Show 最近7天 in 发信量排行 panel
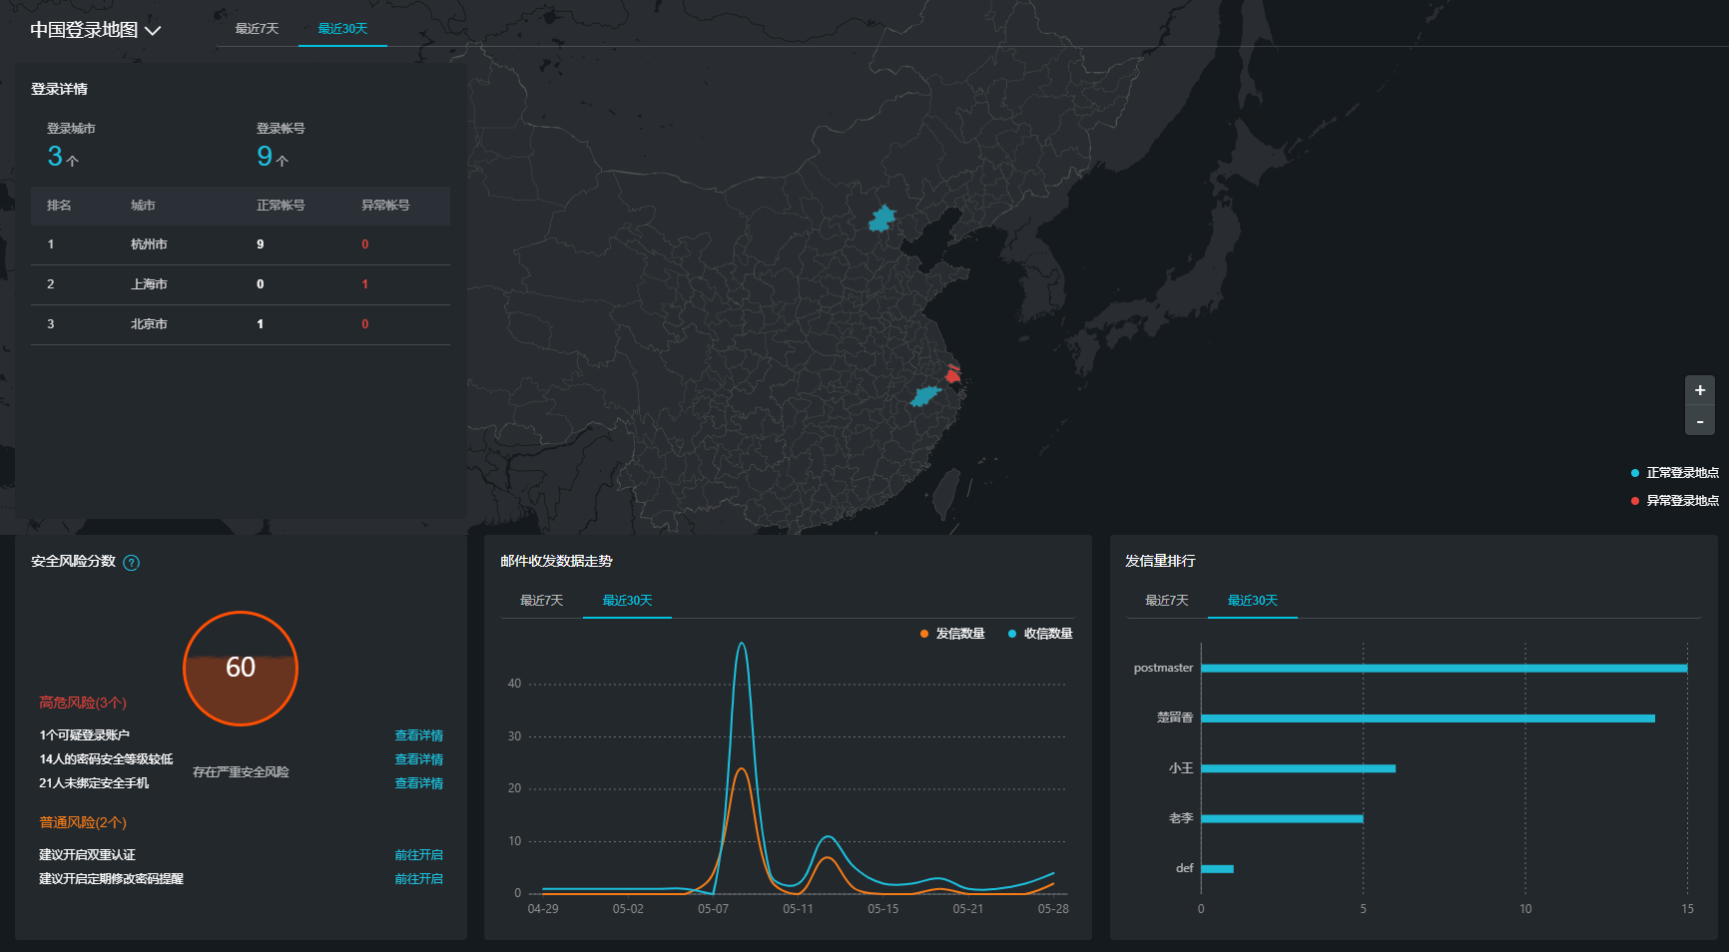 [1166, 601]
